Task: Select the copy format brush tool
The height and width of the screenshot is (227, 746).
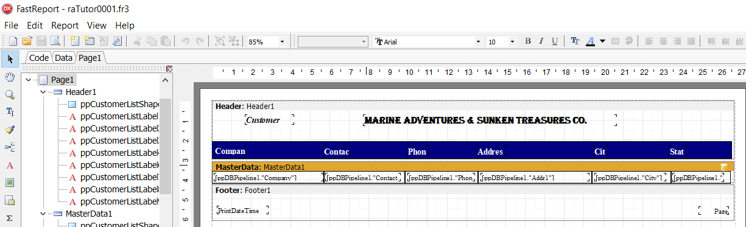Action: point(10,130)
